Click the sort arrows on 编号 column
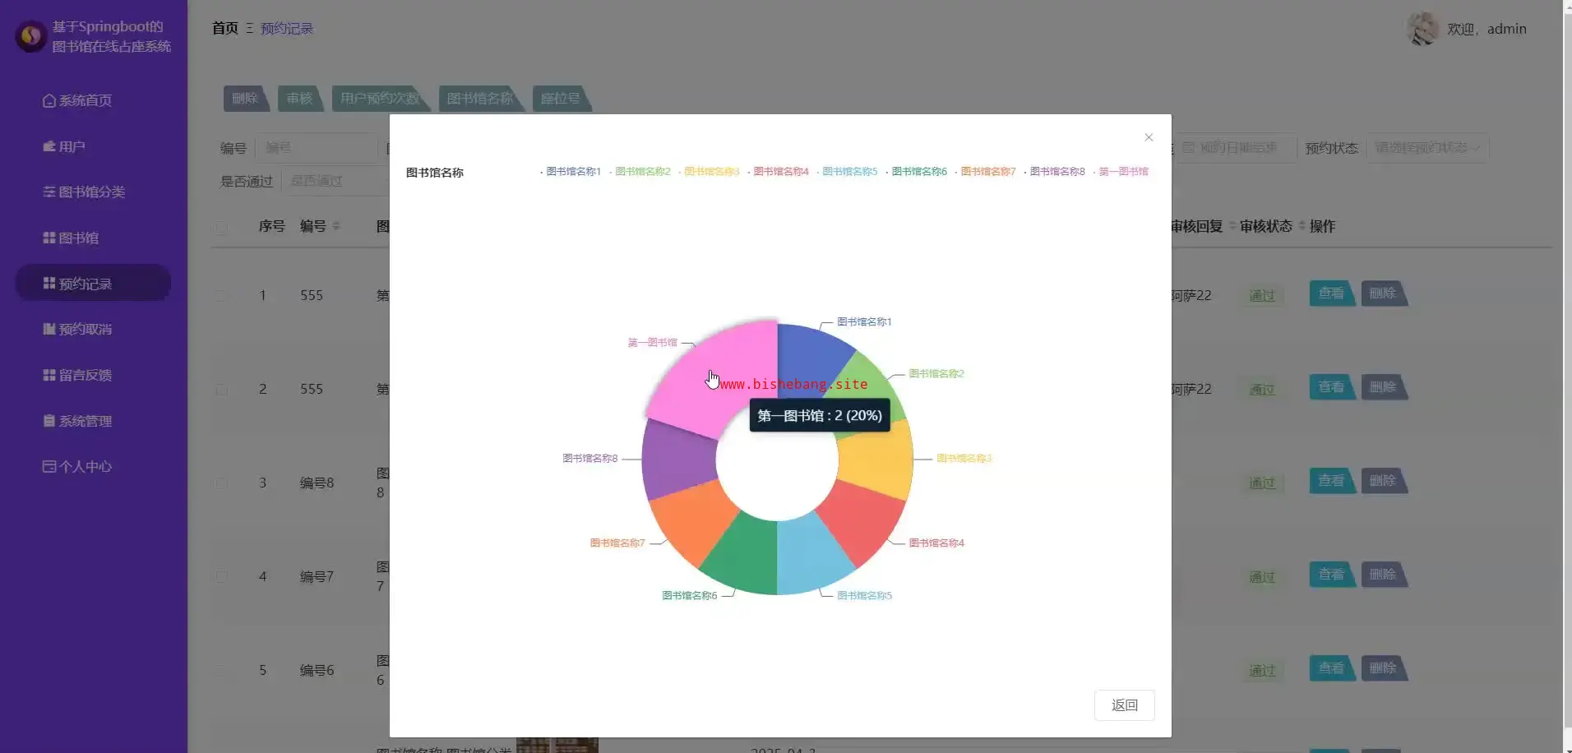This screenshot has height=753, width=1572. 336,226
